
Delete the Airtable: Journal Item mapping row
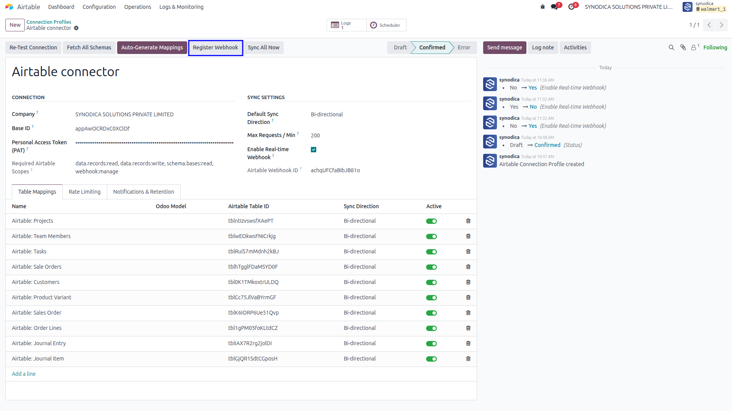pos(468,359)
